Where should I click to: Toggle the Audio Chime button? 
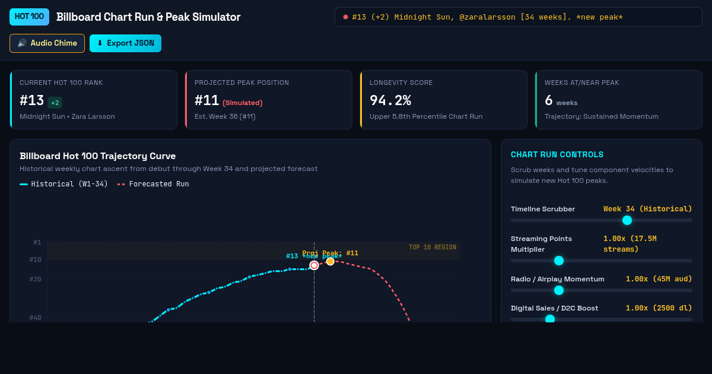point(47,43)
